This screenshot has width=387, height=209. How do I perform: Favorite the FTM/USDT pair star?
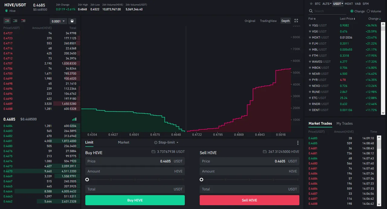(310, 55)
